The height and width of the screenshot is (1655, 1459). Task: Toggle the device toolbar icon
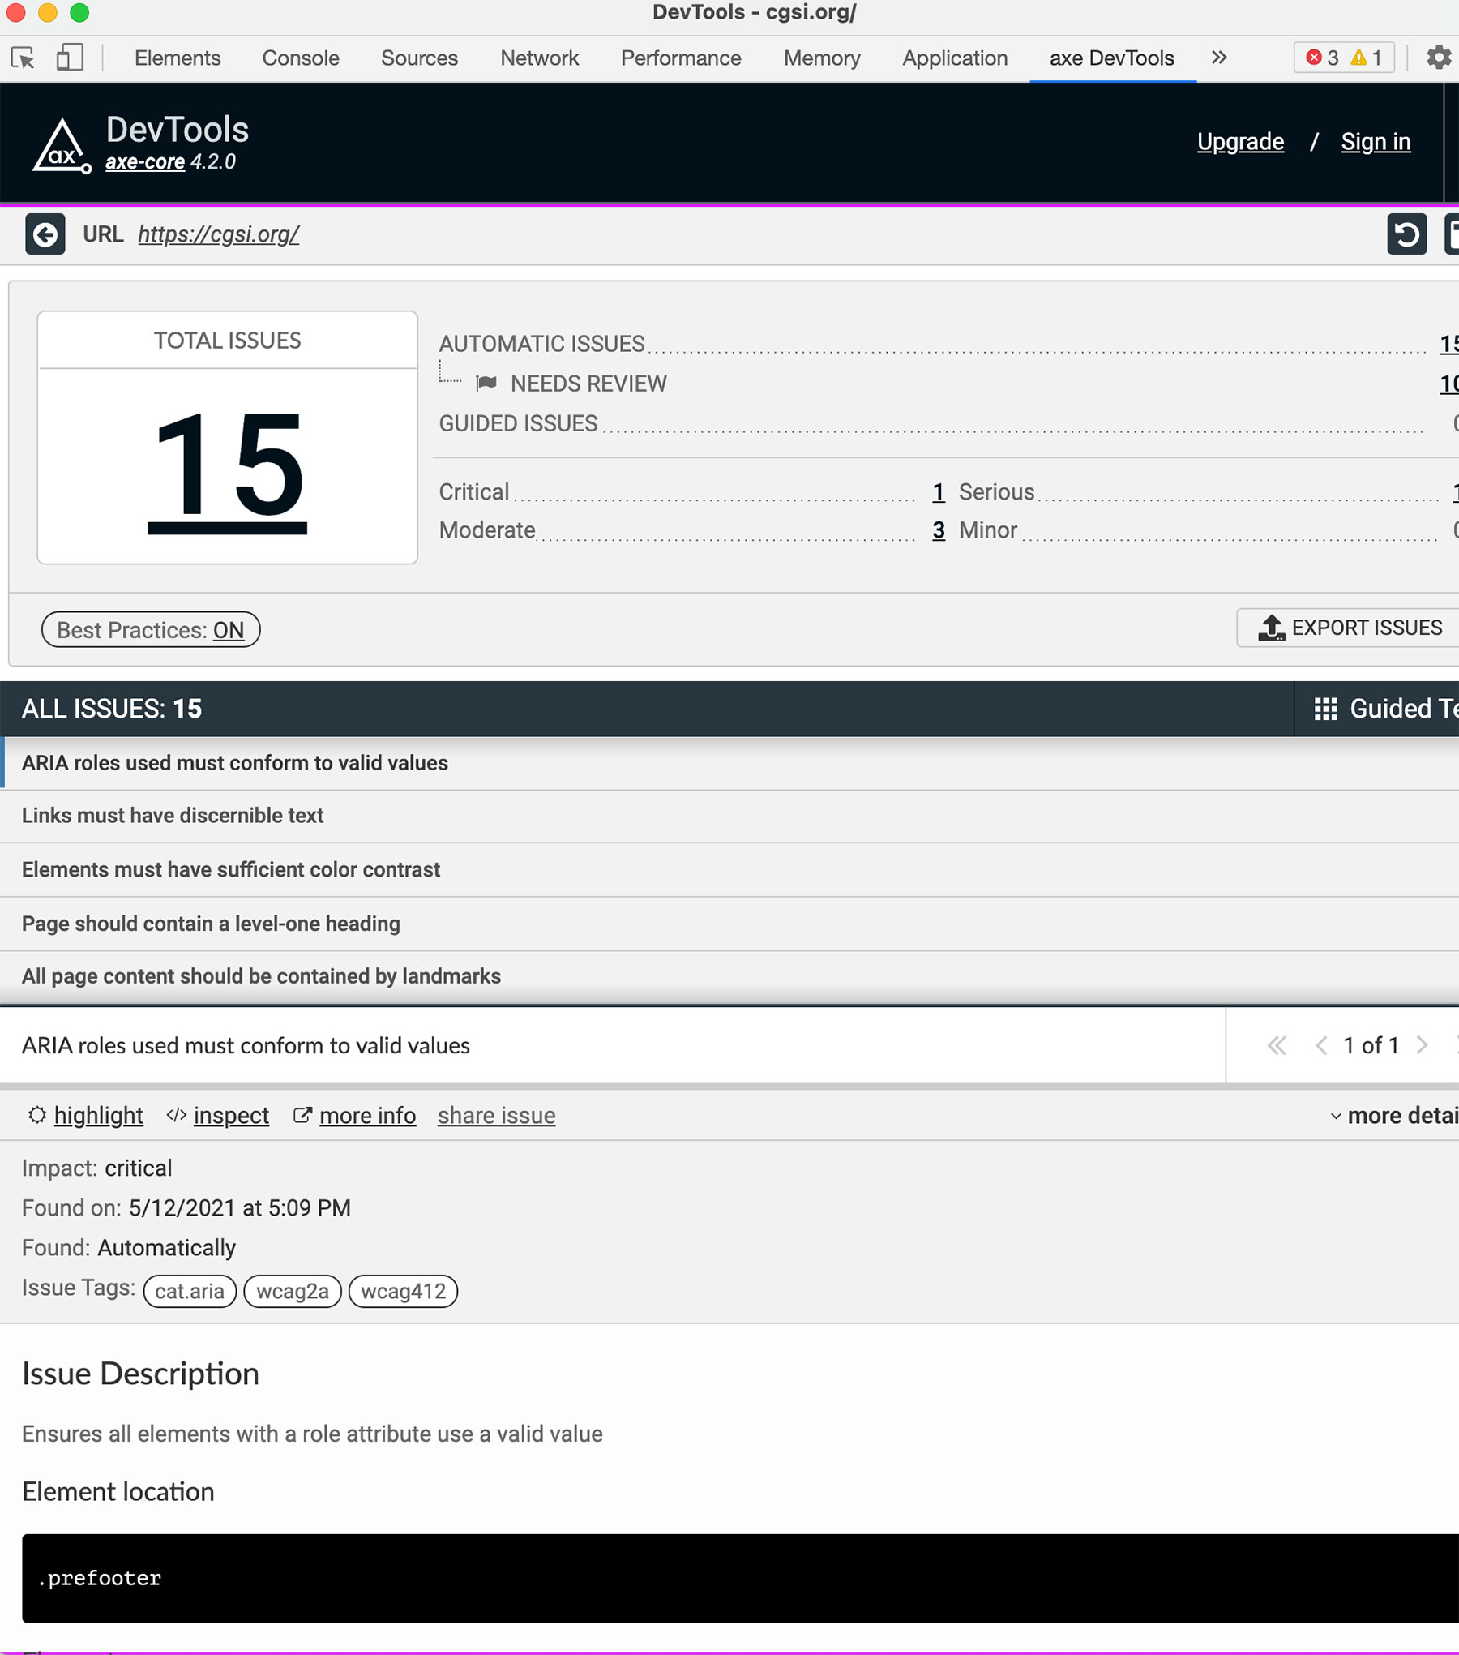click(x=70, y=58)
